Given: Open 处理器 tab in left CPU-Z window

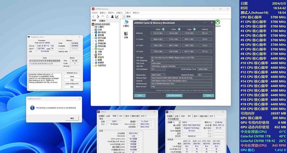Looking at the screenshot, I should pos(101,116).
